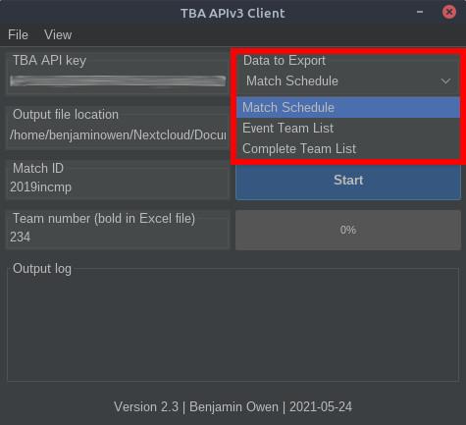Open the File menu

[x=18, y=34]
